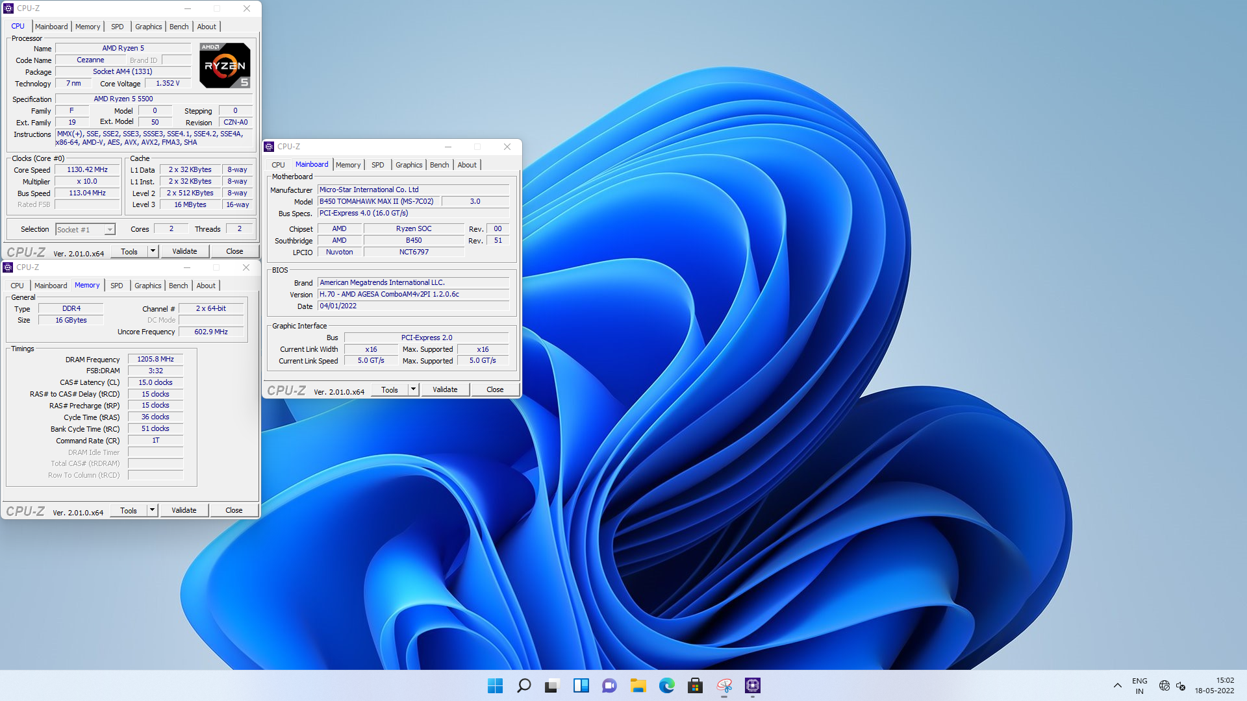
Task: Click Tools button in Memory window
Action: pyautogui.click(x=129, y=511)
